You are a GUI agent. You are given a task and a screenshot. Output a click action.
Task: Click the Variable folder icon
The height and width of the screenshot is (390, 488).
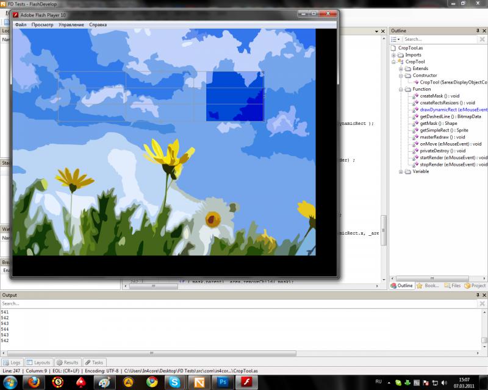point(407,172)
